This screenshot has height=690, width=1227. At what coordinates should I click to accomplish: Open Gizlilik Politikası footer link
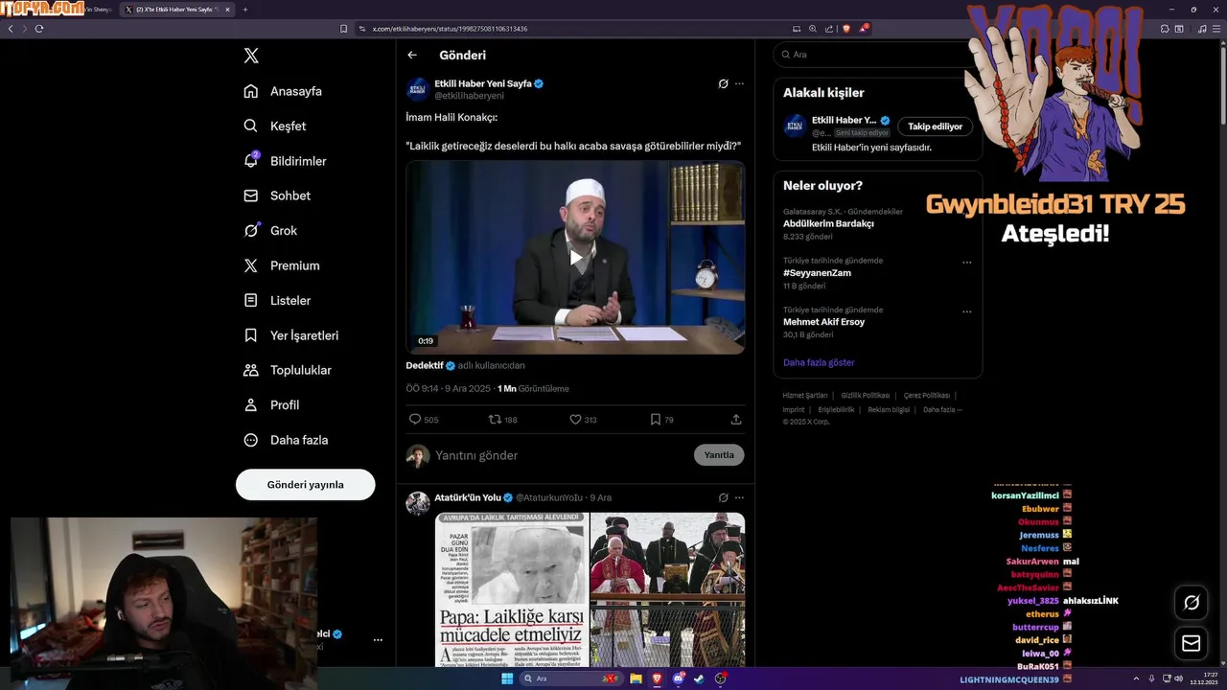[x=866, y=395]
